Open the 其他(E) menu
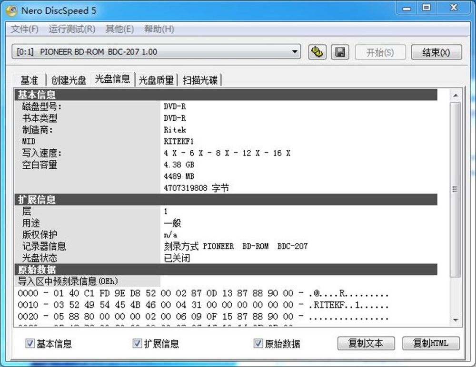476x367 pixels. (119, 29)
